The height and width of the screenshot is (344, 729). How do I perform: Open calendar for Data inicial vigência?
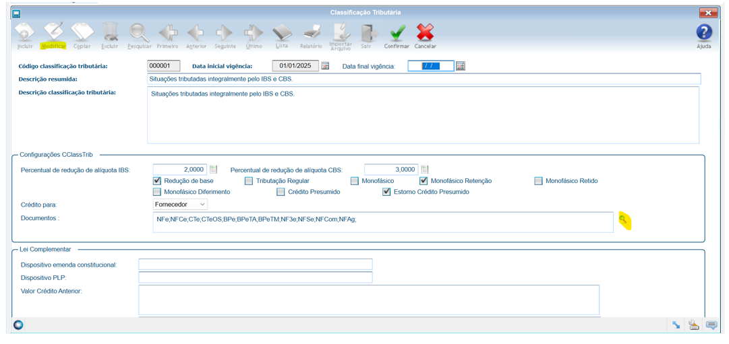coord(325,66)
